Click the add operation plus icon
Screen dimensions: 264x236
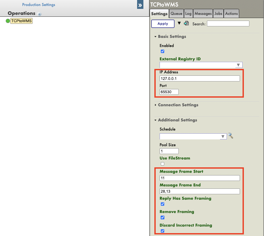click(x=40, y=14)
